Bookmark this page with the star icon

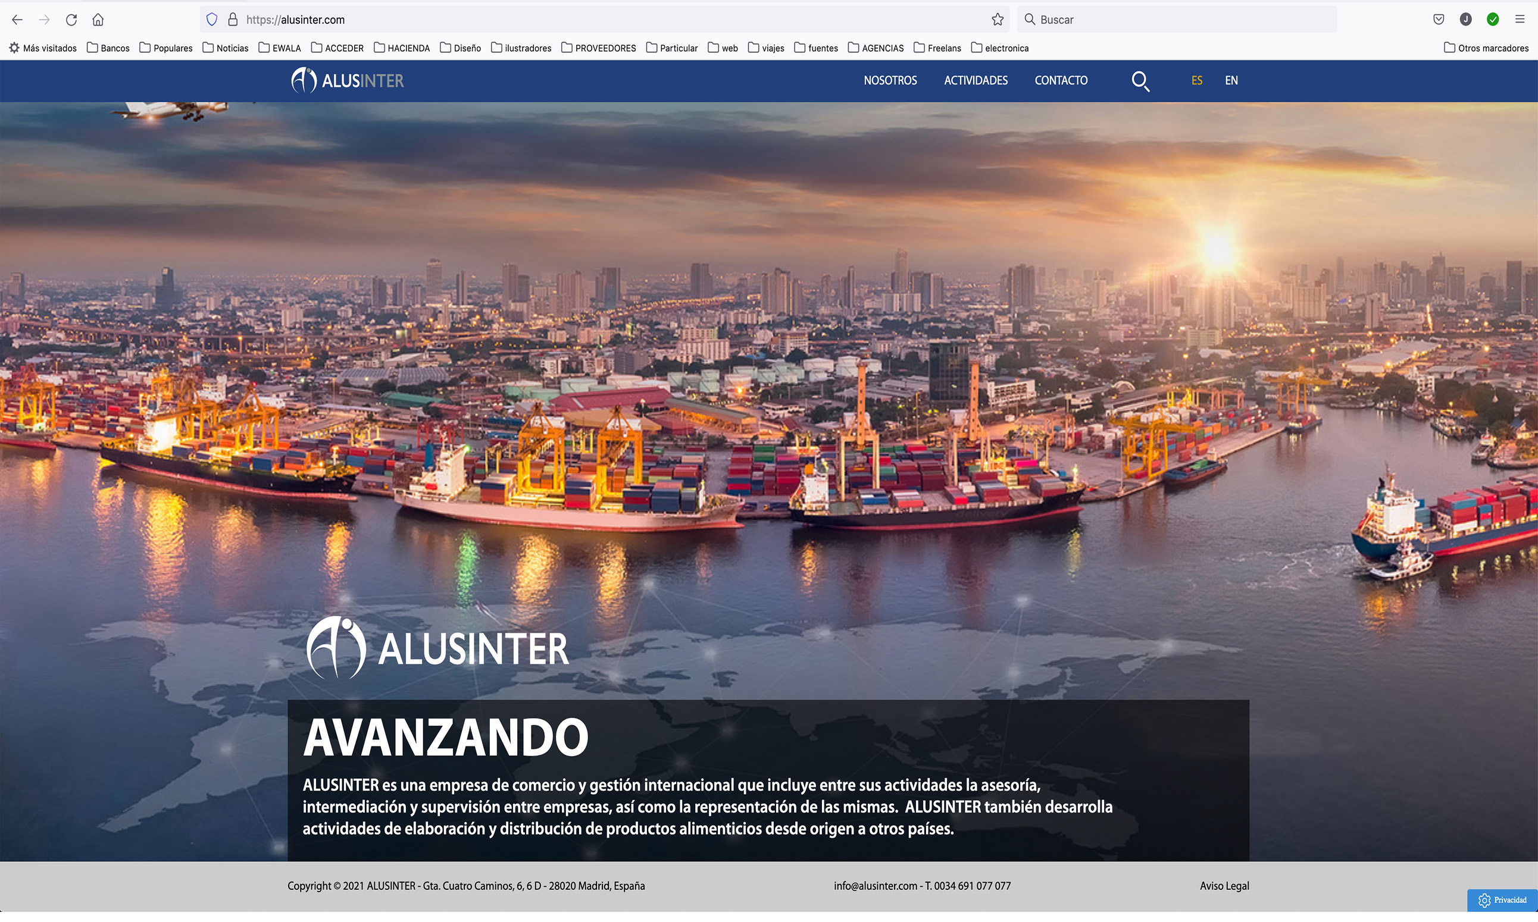(997, 20)
